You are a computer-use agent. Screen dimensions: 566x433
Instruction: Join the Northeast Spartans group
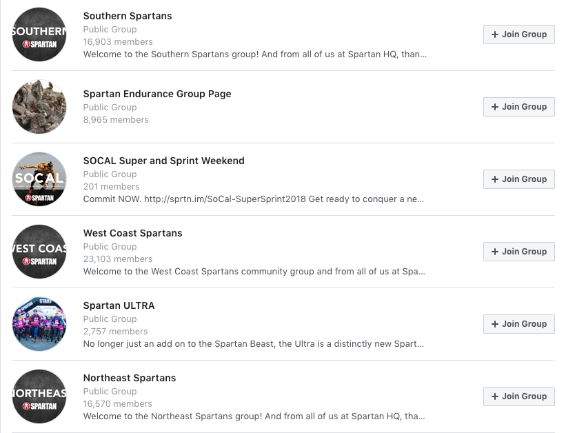click(x=518, y=396)
